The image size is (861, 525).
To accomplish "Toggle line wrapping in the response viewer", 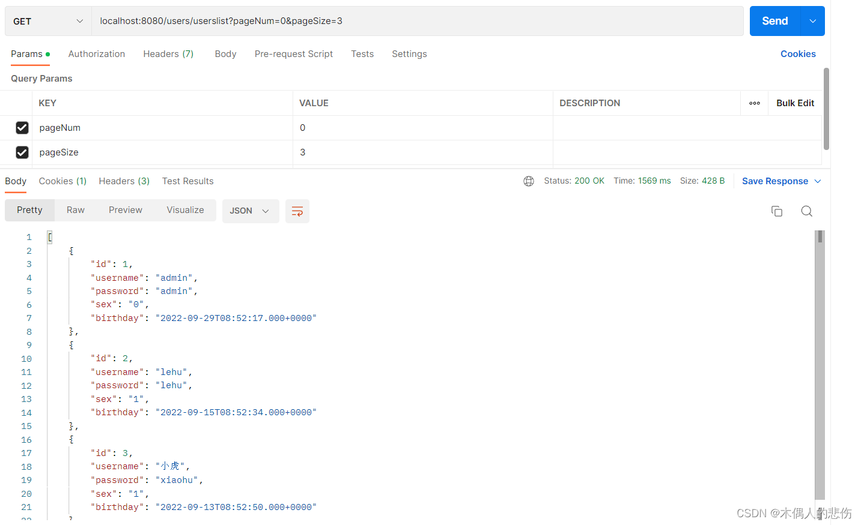I will tap(297, 211).
